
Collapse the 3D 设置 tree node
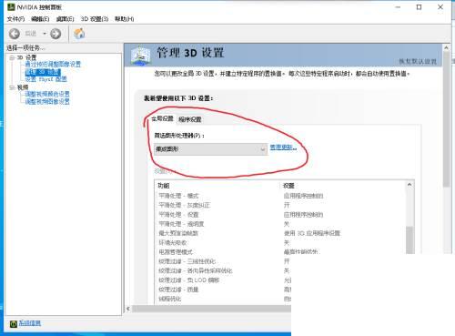(x=12, y=57)
